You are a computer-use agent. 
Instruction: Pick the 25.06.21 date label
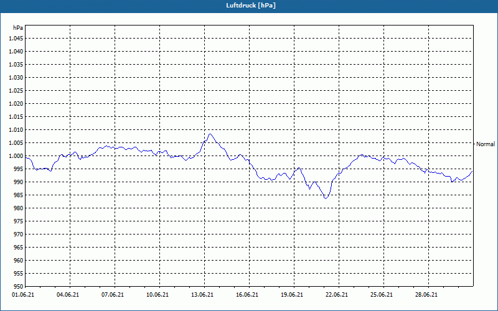click(382, 295)
